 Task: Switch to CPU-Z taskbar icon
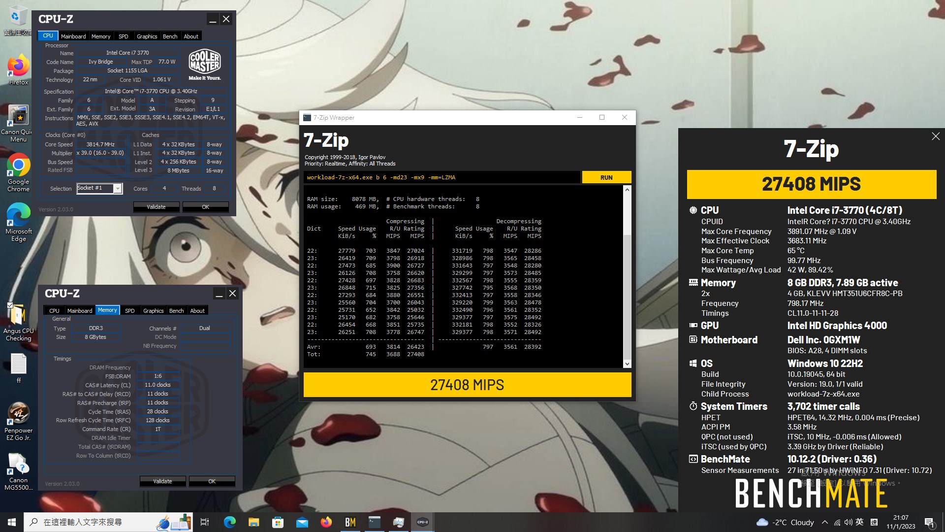click(422, 522)
